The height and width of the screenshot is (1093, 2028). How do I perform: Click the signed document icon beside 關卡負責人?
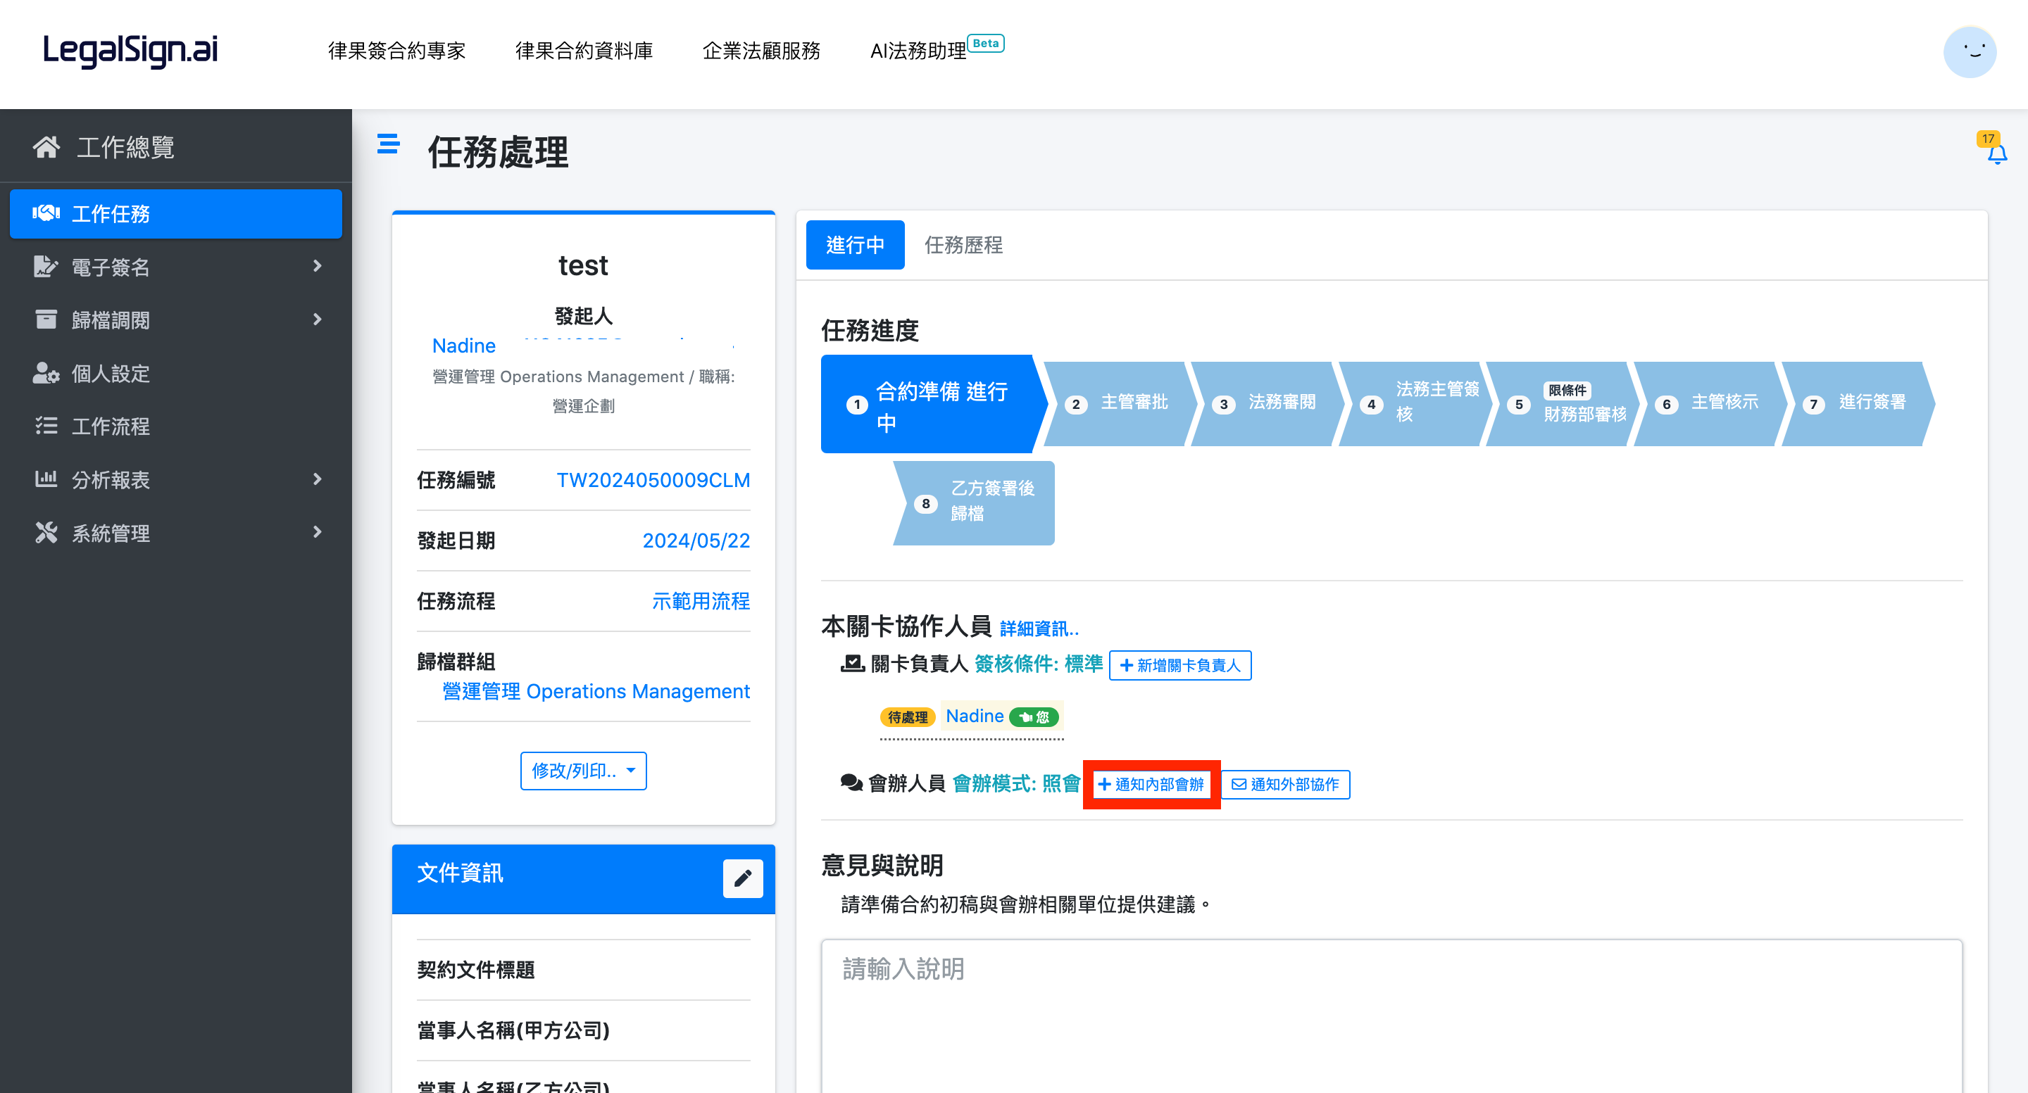tap(853, 664)
